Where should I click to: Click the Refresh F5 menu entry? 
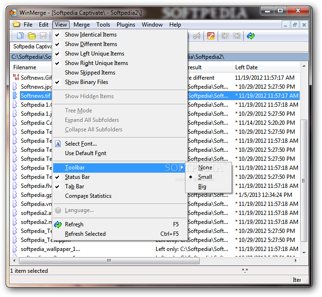point(120,224)
